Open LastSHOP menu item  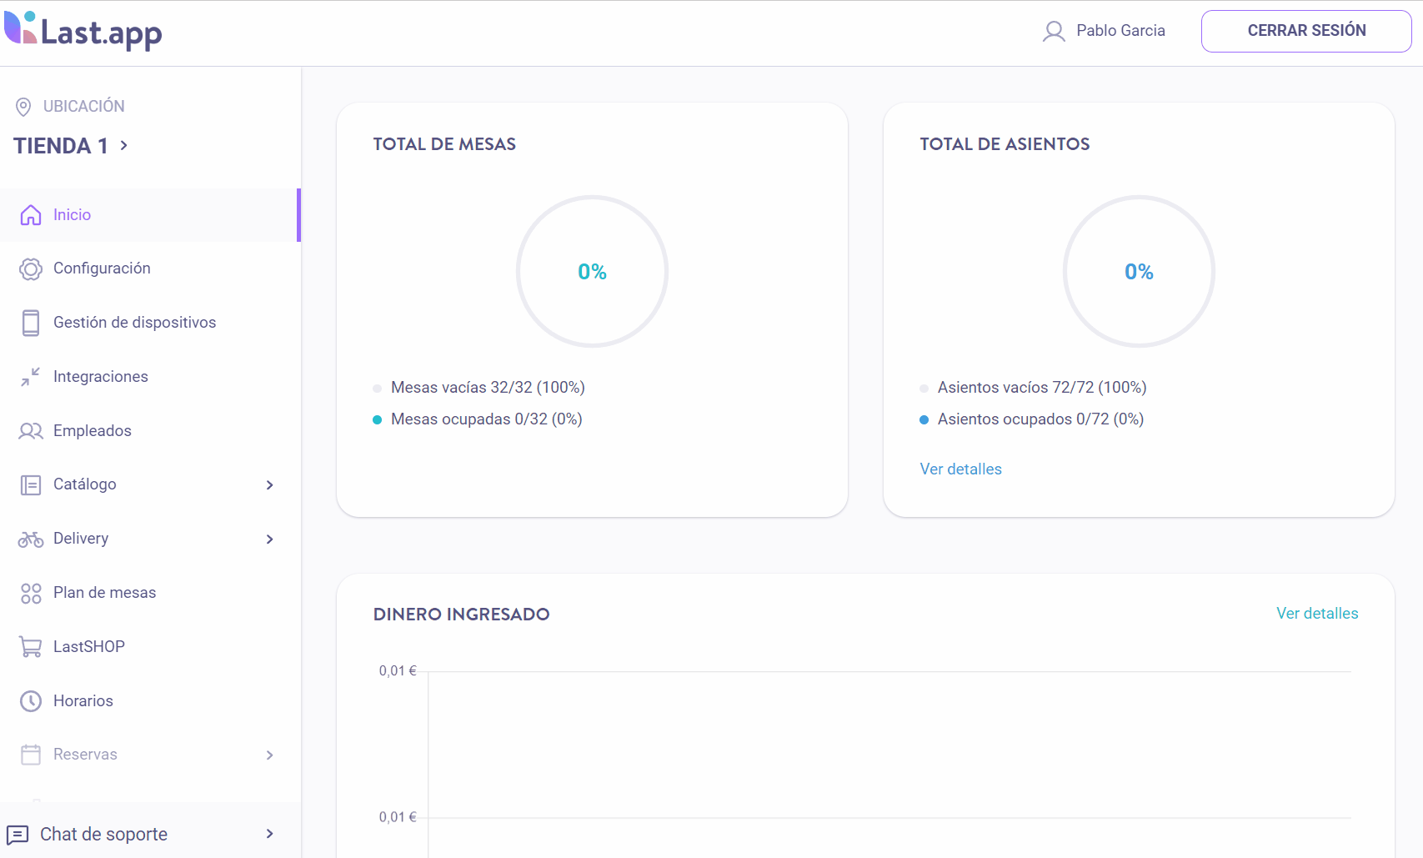point(150,647)
